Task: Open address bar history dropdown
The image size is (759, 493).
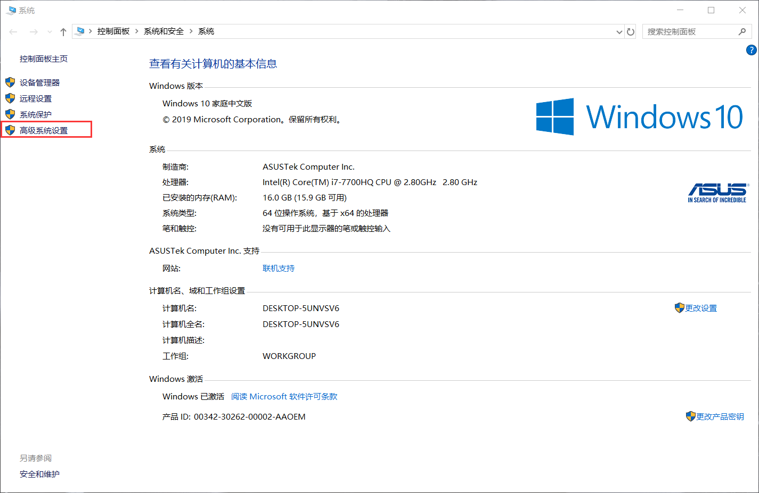Action: tap(619, 32)
